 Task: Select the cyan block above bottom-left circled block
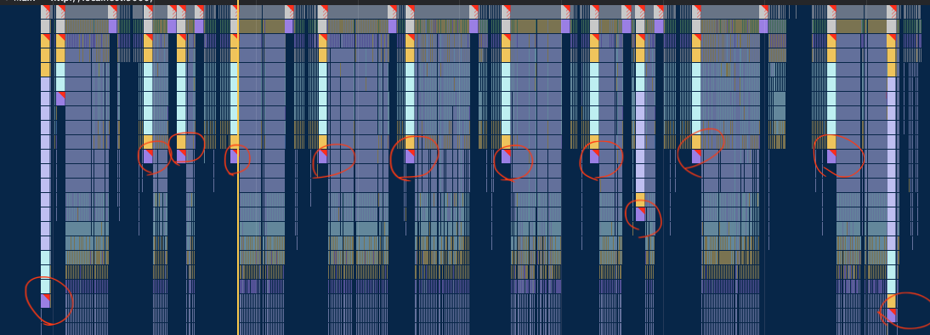coord(46,287)
